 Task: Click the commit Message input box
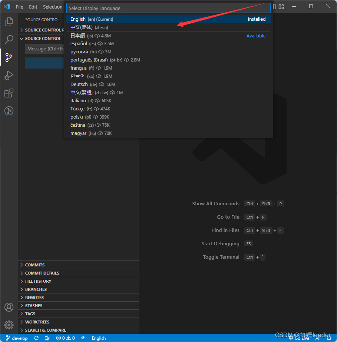45,49
